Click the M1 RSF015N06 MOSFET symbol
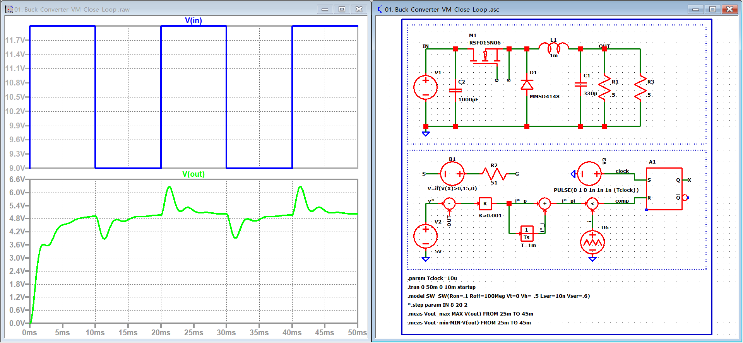The width and height of the screenshot is (743, 343). click(x=485, y=56)
